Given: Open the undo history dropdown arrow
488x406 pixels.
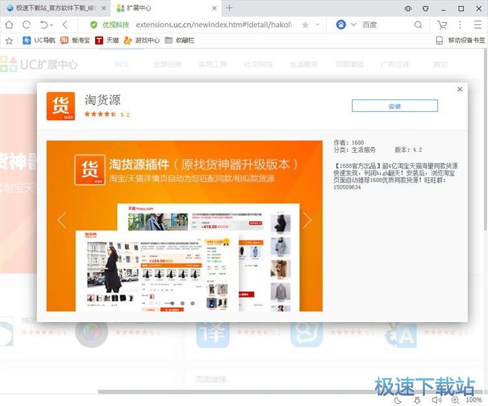Looking at the screenshot, I should click(51, 25).
